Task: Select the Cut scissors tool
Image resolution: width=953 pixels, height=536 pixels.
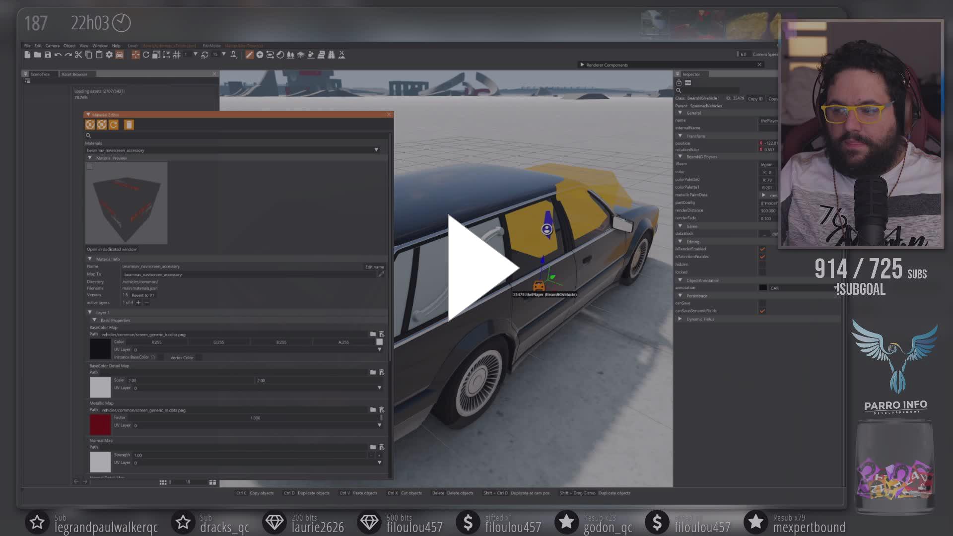Action: (x=78, y=55)
